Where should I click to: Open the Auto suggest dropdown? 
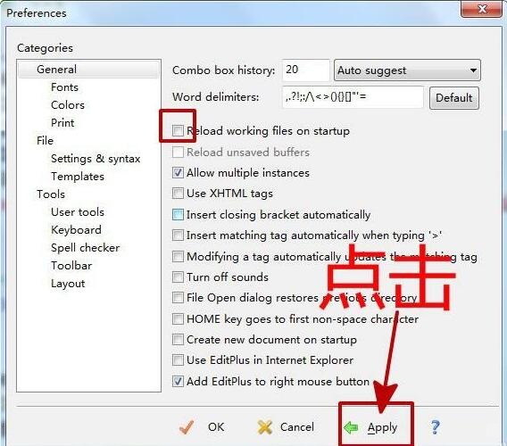click(407, 70)
